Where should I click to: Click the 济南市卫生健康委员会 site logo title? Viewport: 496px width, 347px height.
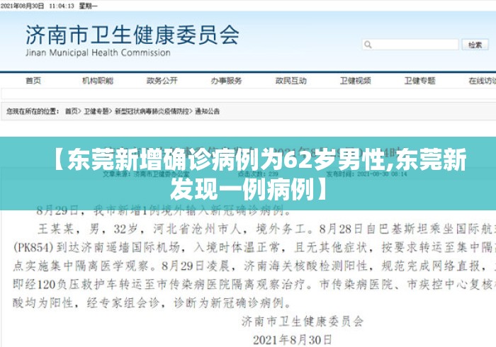tap(133, 35)
